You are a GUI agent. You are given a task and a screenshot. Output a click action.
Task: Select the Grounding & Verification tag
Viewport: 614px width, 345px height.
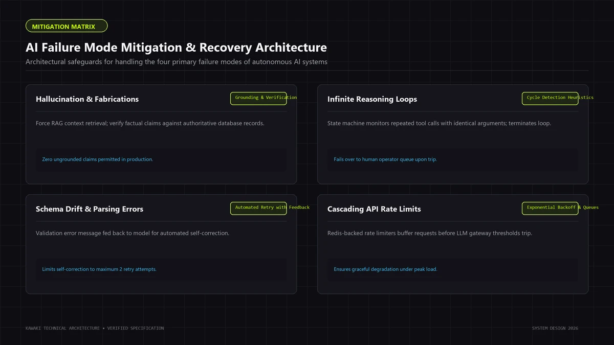(258, 98)
